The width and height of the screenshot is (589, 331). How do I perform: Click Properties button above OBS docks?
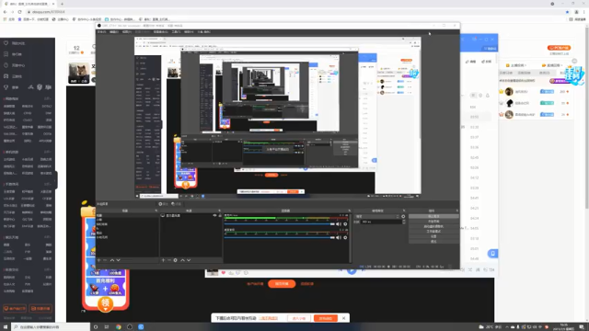(x=163, y=204)
